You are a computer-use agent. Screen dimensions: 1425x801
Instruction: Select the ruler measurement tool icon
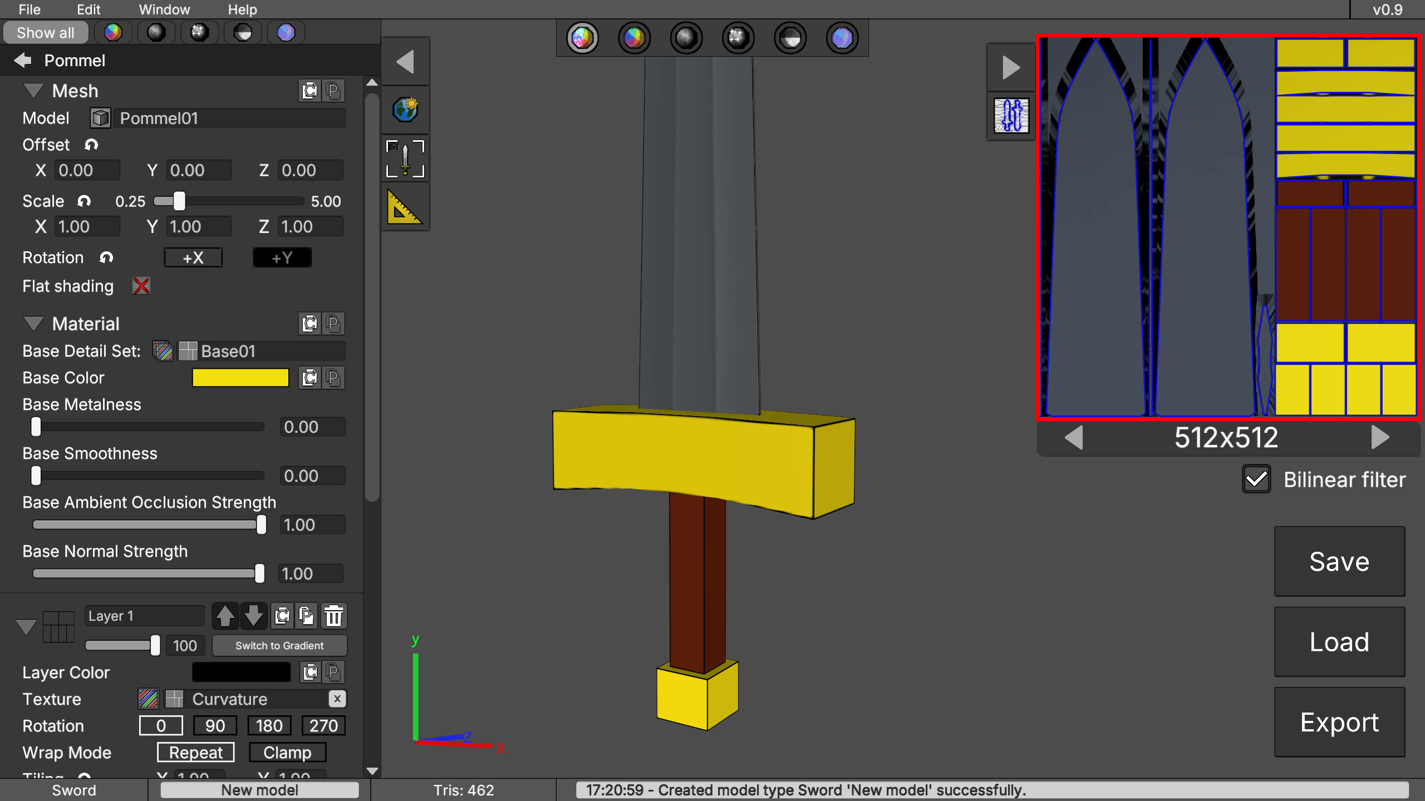pos(405,207)
